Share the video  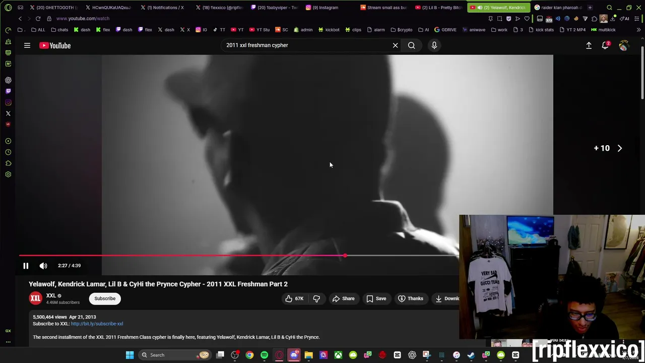[x=343, y=298]
